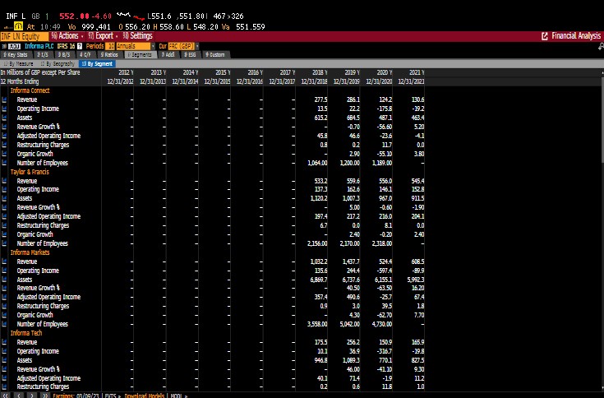Chart Informa Connect Restructuring Charges icon
The image size is (604, 398).
4,145
